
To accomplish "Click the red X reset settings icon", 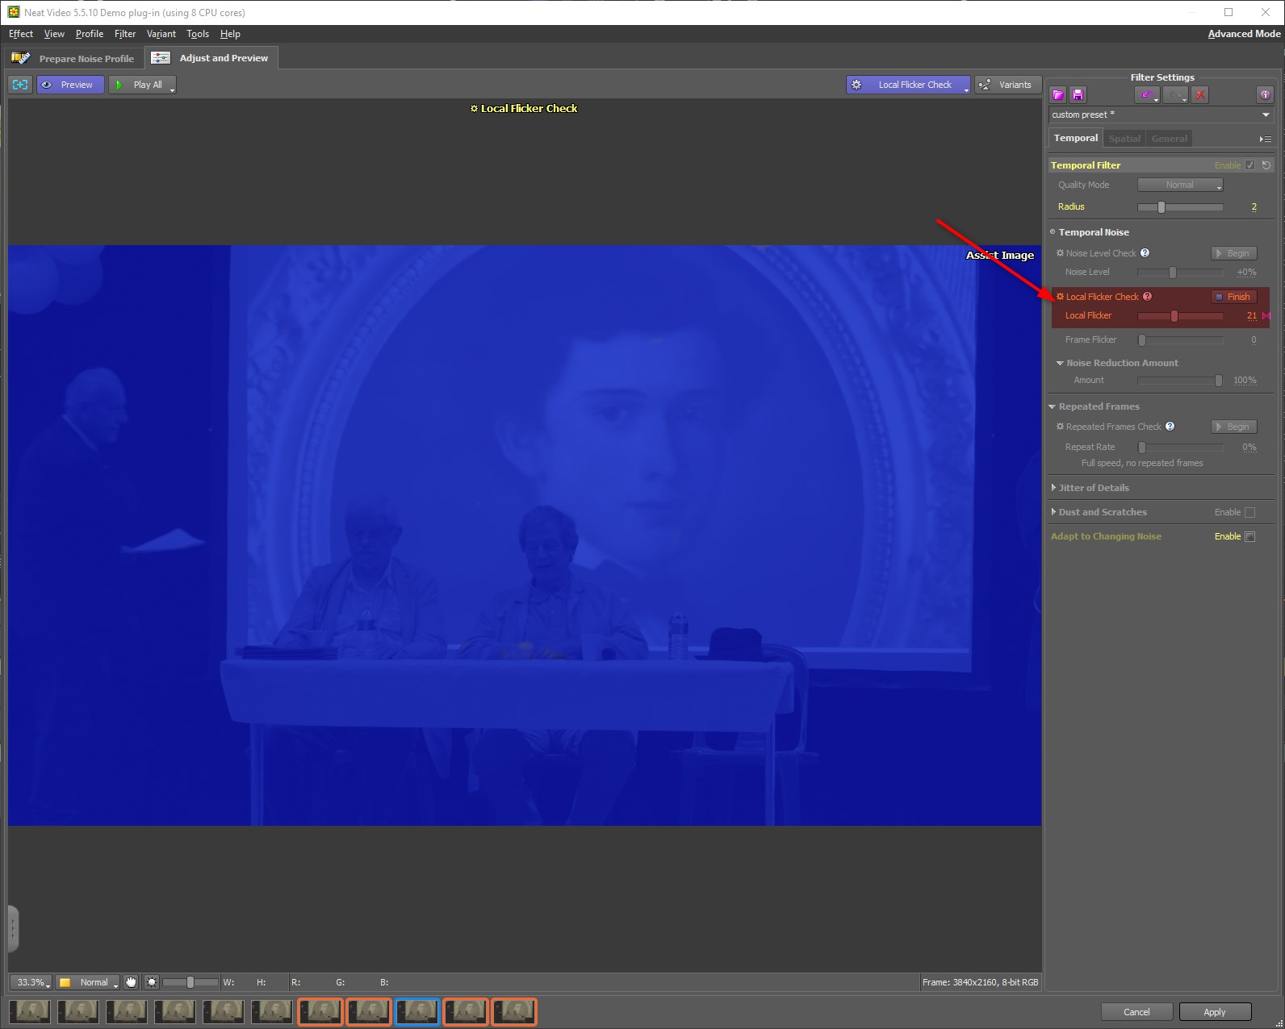I will click(1200, 95).
